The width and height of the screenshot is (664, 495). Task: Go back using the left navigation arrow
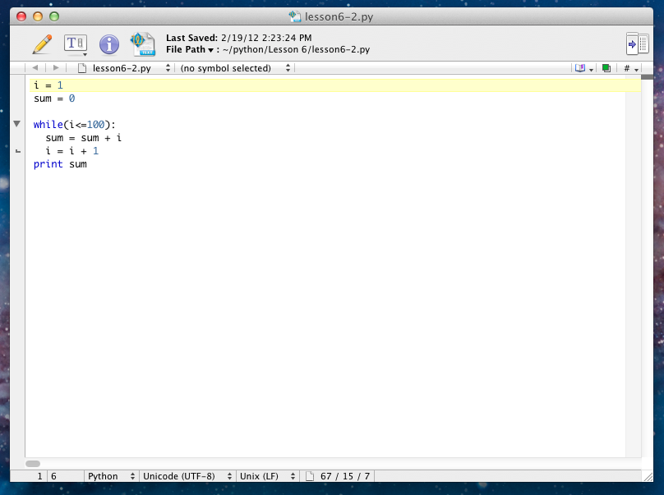pos(35,68)
